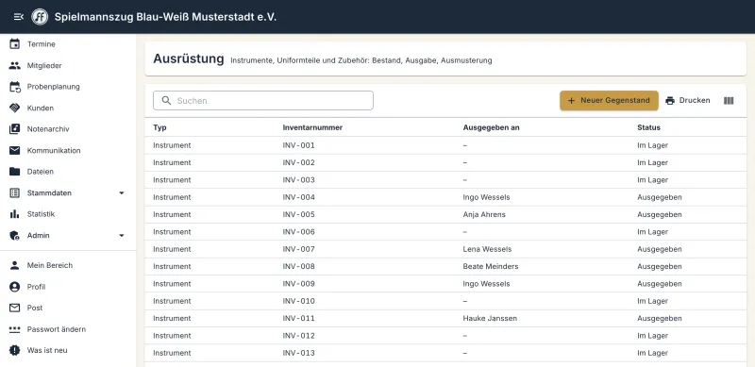Click the Passwort ändern dots icon
Image resolution: width=755 pixels, height=367 pixels.
[15, 329]
